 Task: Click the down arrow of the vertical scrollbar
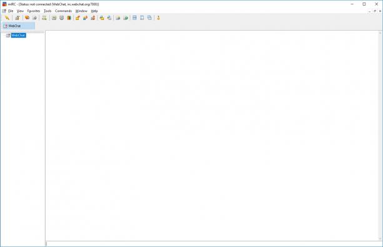click(x=380, y=239)
